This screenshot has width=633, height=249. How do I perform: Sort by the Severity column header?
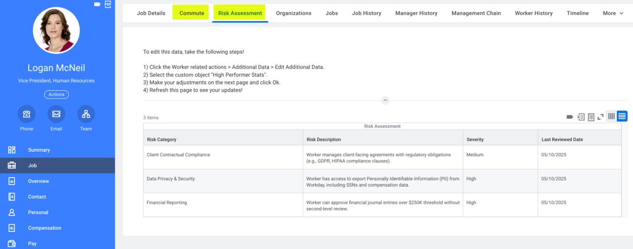475,139
